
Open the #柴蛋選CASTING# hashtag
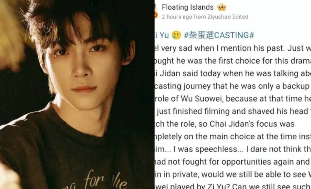coord(219,35)
